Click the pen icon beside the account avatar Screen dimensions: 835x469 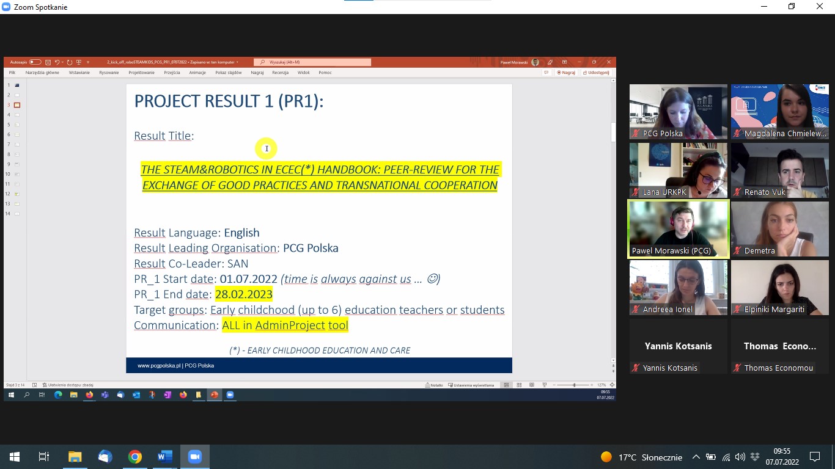[x=550, y=62]
